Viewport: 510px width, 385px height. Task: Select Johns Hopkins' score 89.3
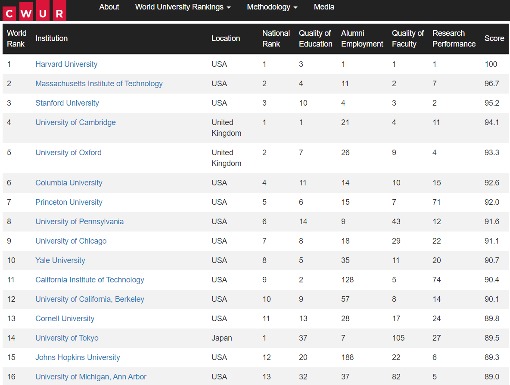[492, 357]
